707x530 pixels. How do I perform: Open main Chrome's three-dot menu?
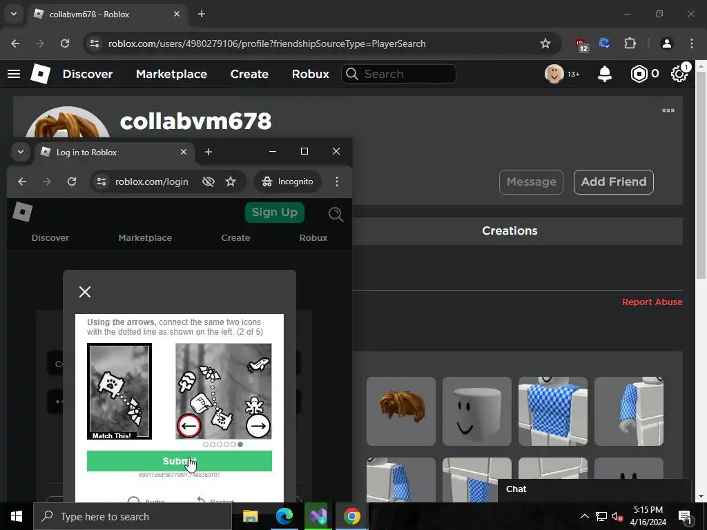click(691, 43)
